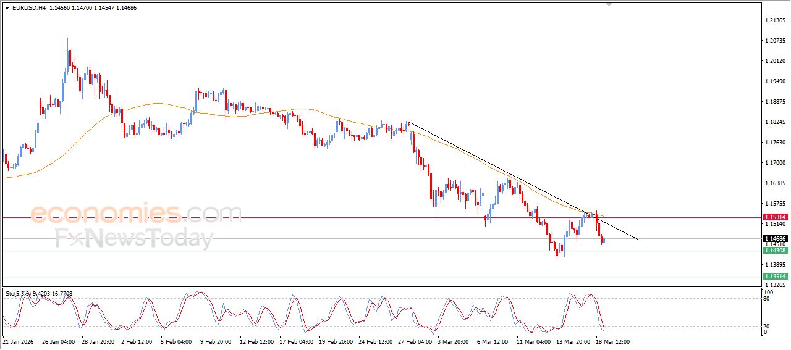
Task: Click the 9 Feb 20:00 date label
Action: click(216, 341)
